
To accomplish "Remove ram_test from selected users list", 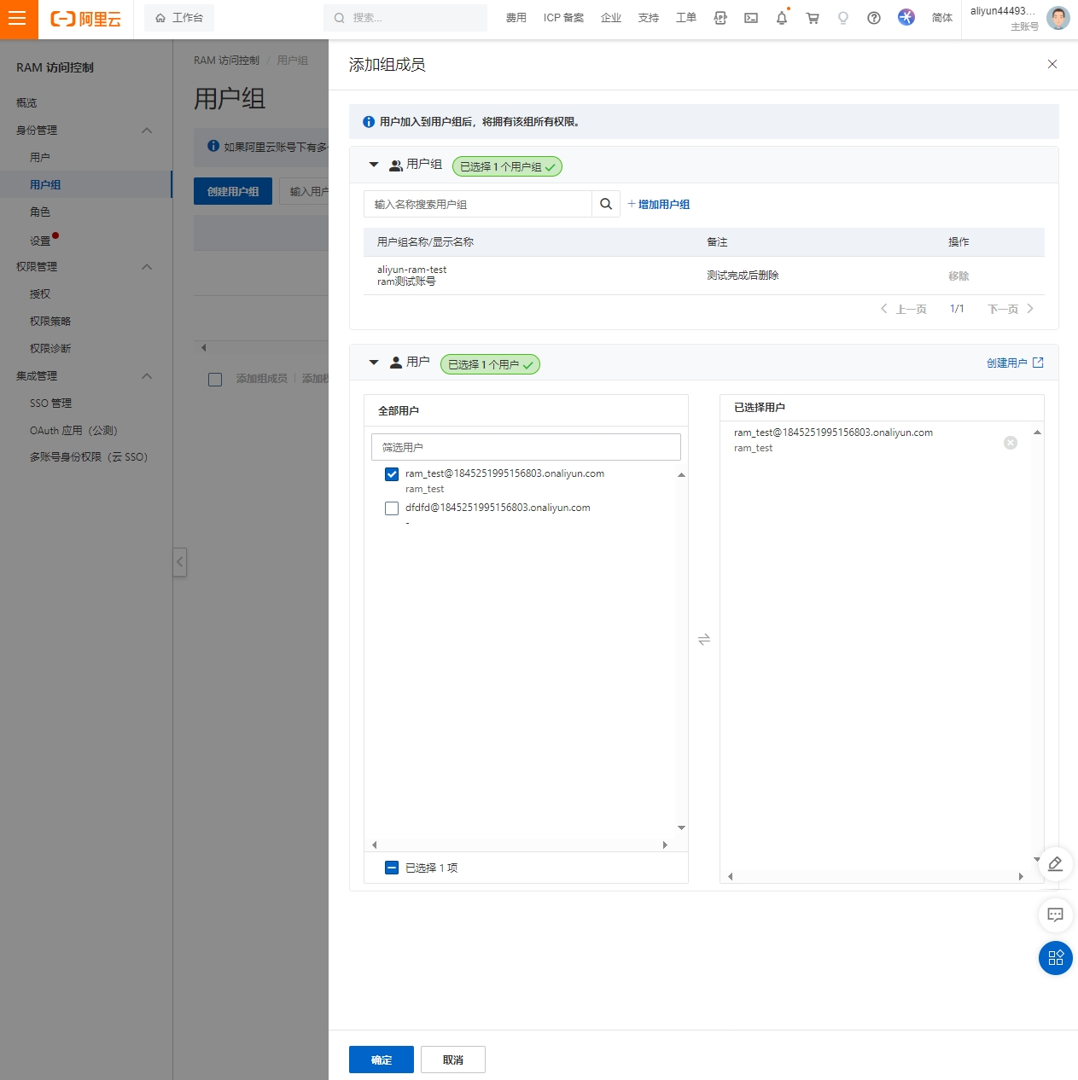I will point(1011,443).
